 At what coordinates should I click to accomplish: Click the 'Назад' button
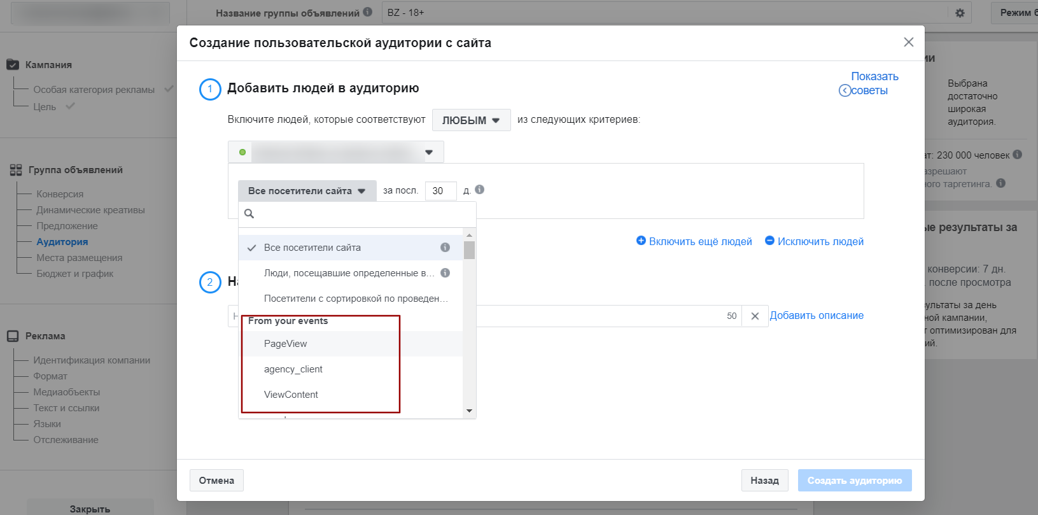pyautogui.click(x=764, y=481)
